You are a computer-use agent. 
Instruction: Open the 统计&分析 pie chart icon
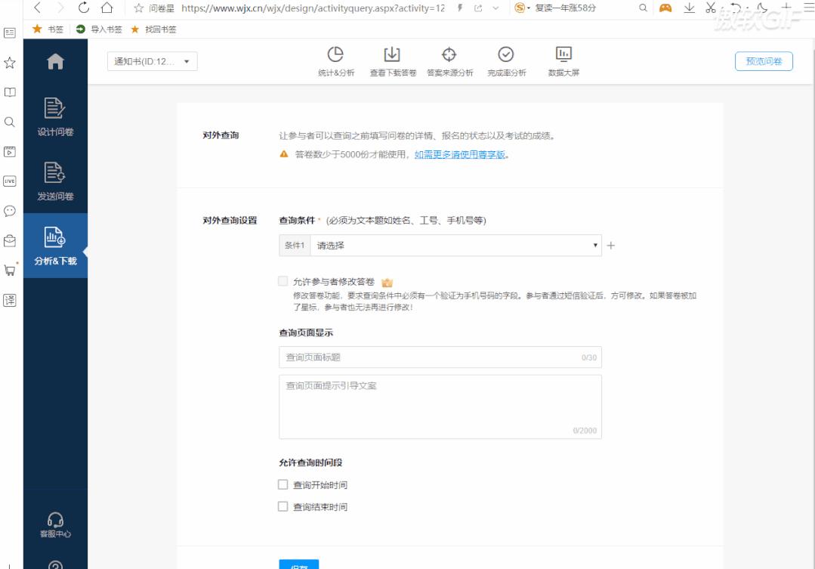tap(335, 54)
